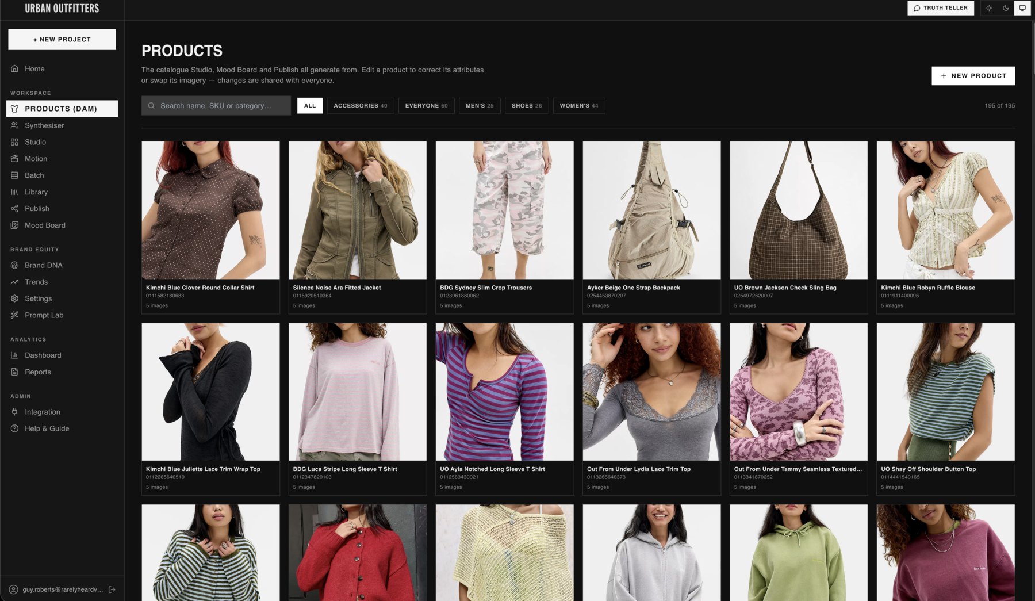Click the Products (DAM) shirt icon

click(x=14, y=108)
